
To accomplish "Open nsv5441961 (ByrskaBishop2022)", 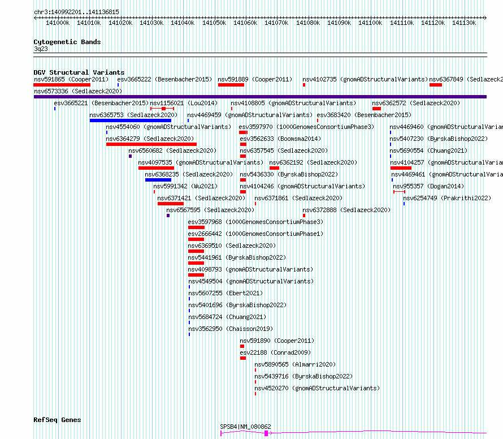I will coord(237,257).
